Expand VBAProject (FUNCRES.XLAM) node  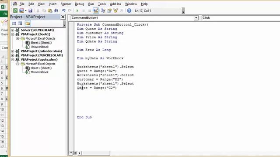pos(13,55)
